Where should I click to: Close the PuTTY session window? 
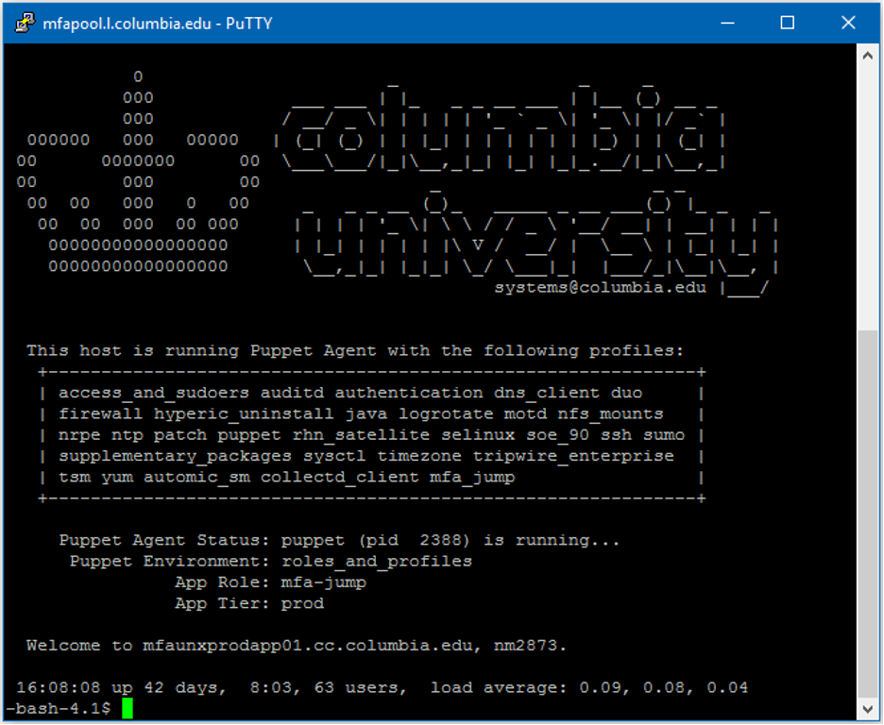pos(848,23)
